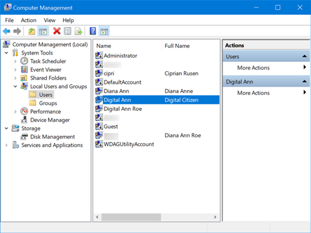Open the Action menu
Viewport: 311px width, 233px height.
pyautogui.click(x=28, y=20)
